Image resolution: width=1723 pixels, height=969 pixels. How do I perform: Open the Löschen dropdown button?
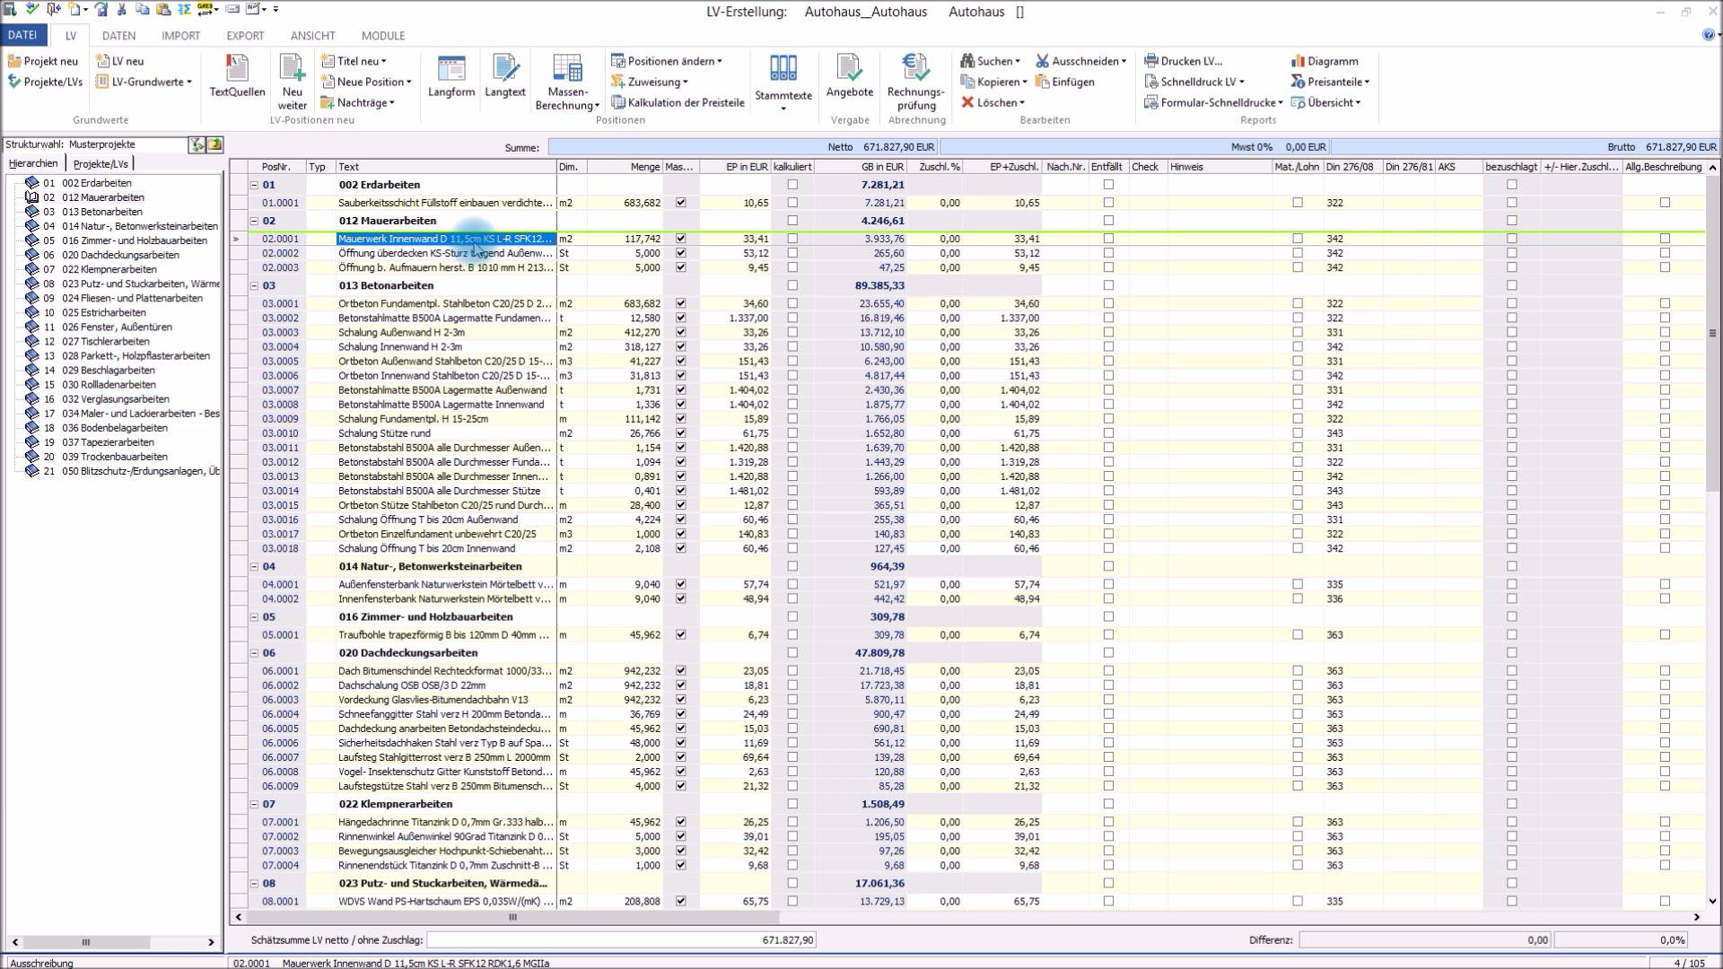(x=993, y=102)
